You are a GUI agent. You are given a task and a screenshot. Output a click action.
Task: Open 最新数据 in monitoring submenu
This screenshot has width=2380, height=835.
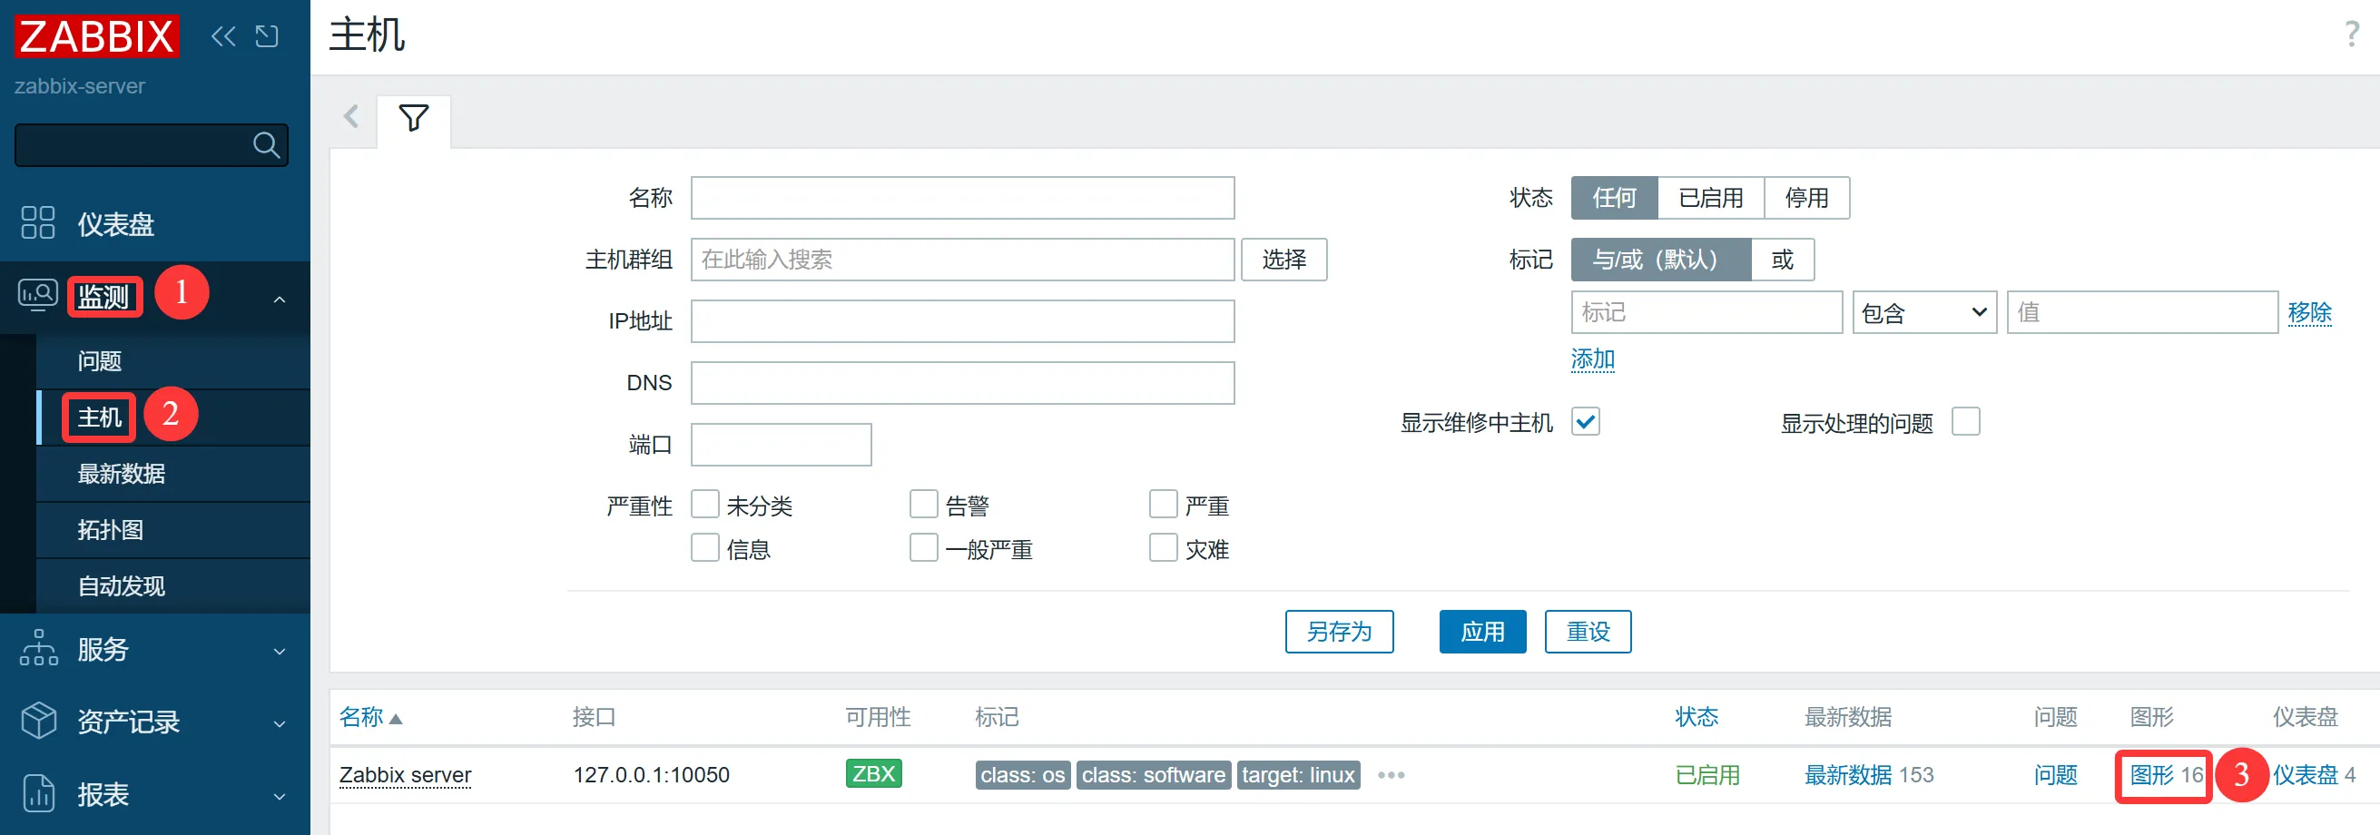121,474
